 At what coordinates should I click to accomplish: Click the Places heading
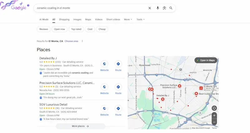43,50
